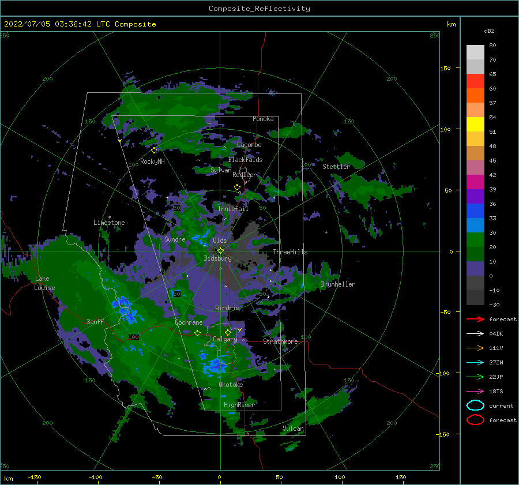Click the yellow diamond marker below Cochrane
The image size is (519, 485).
197,333
